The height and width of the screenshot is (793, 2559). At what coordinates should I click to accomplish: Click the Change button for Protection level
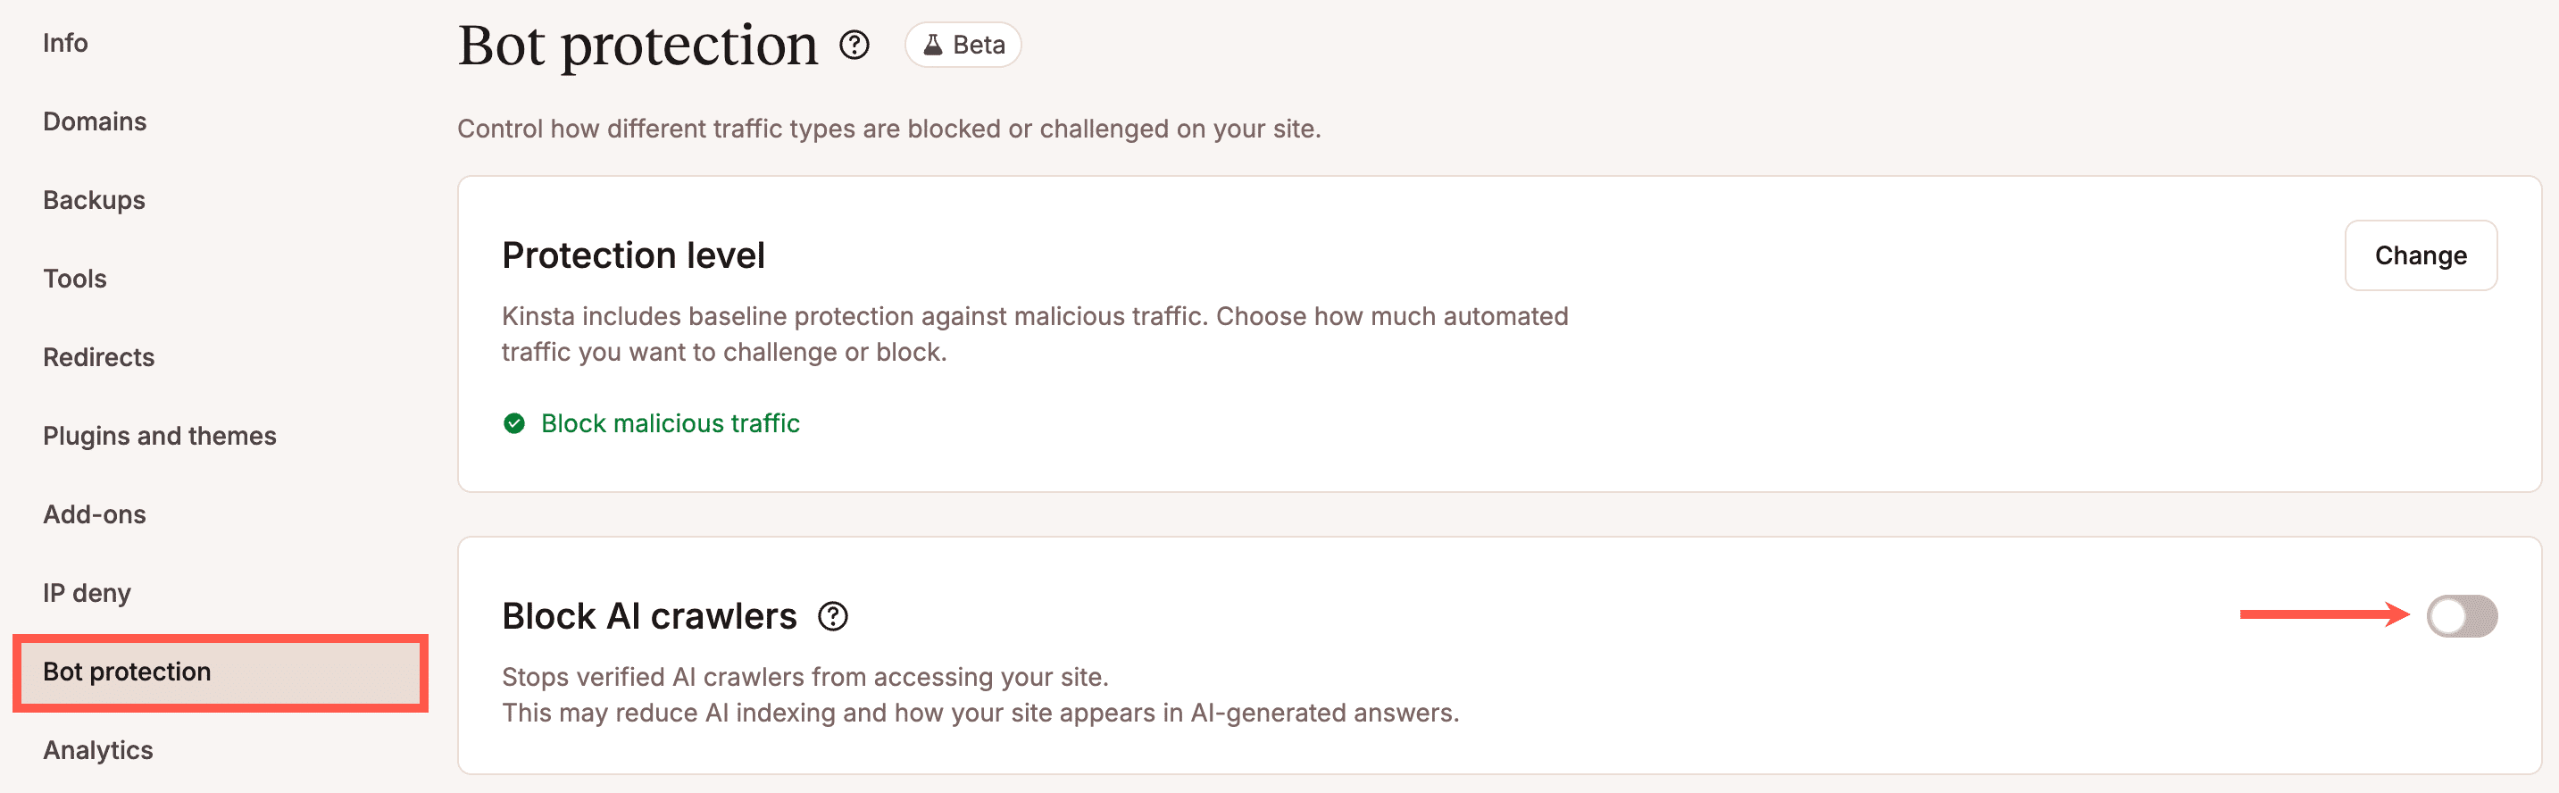coord(2420,255)
